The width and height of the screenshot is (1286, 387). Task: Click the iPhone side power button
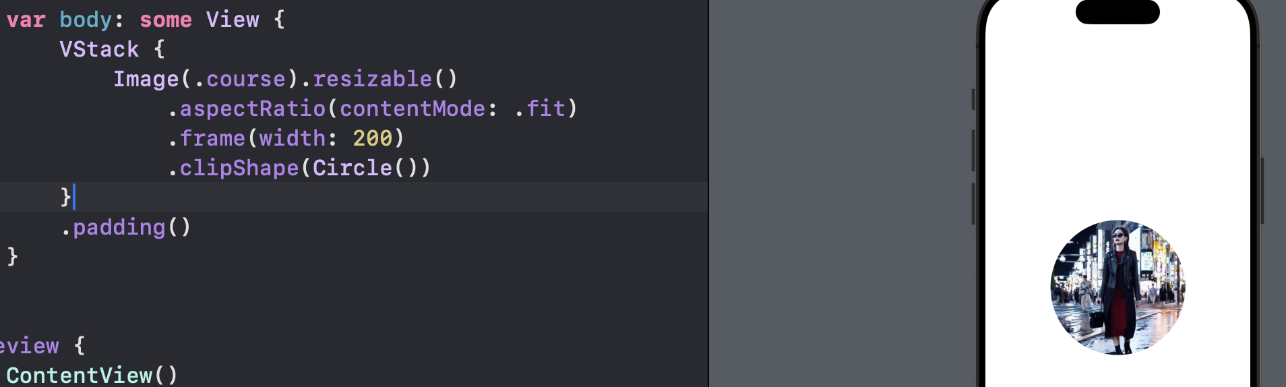tap(1262, 190)
